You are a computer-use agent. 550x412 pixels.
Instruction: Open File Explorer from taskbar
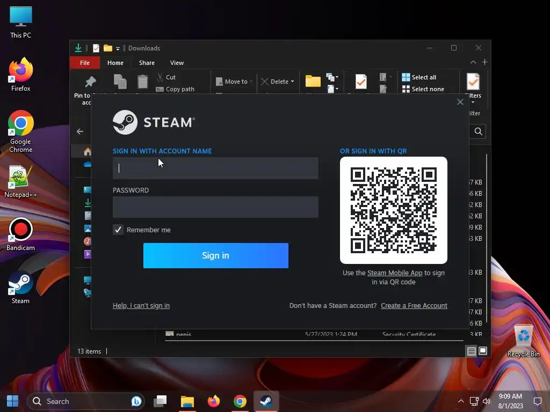187,401
